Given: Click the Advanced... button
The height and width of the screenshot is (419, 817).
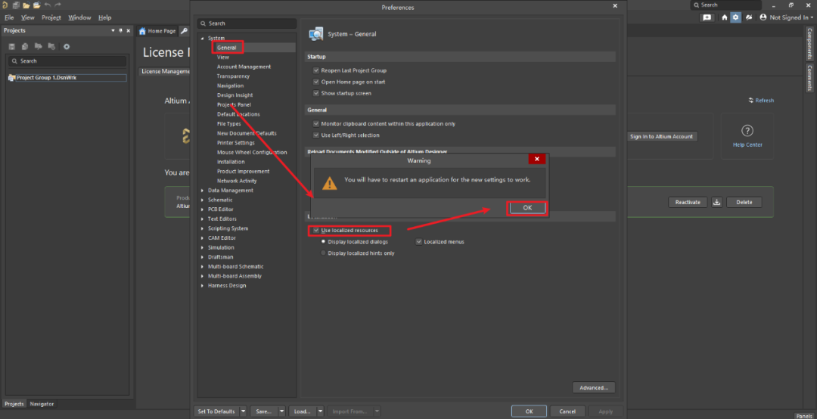Looking at the screenshot, I should (593, 388).
